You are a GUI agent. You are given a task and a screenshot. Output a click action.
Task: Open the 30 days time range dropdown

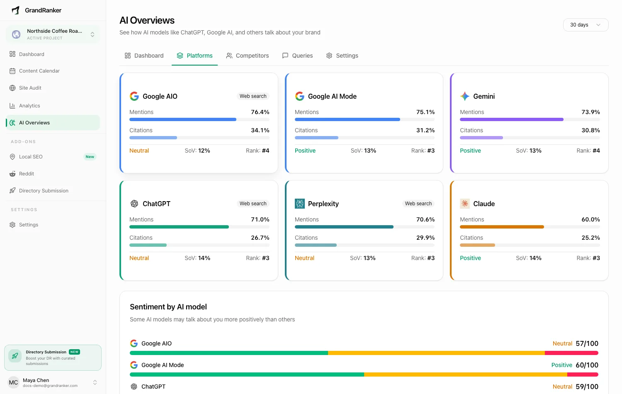point(586,25)
